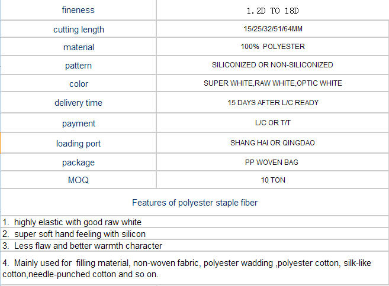Select the pattern label cell
The image size is (389, 286).
(x=78, y=65)
